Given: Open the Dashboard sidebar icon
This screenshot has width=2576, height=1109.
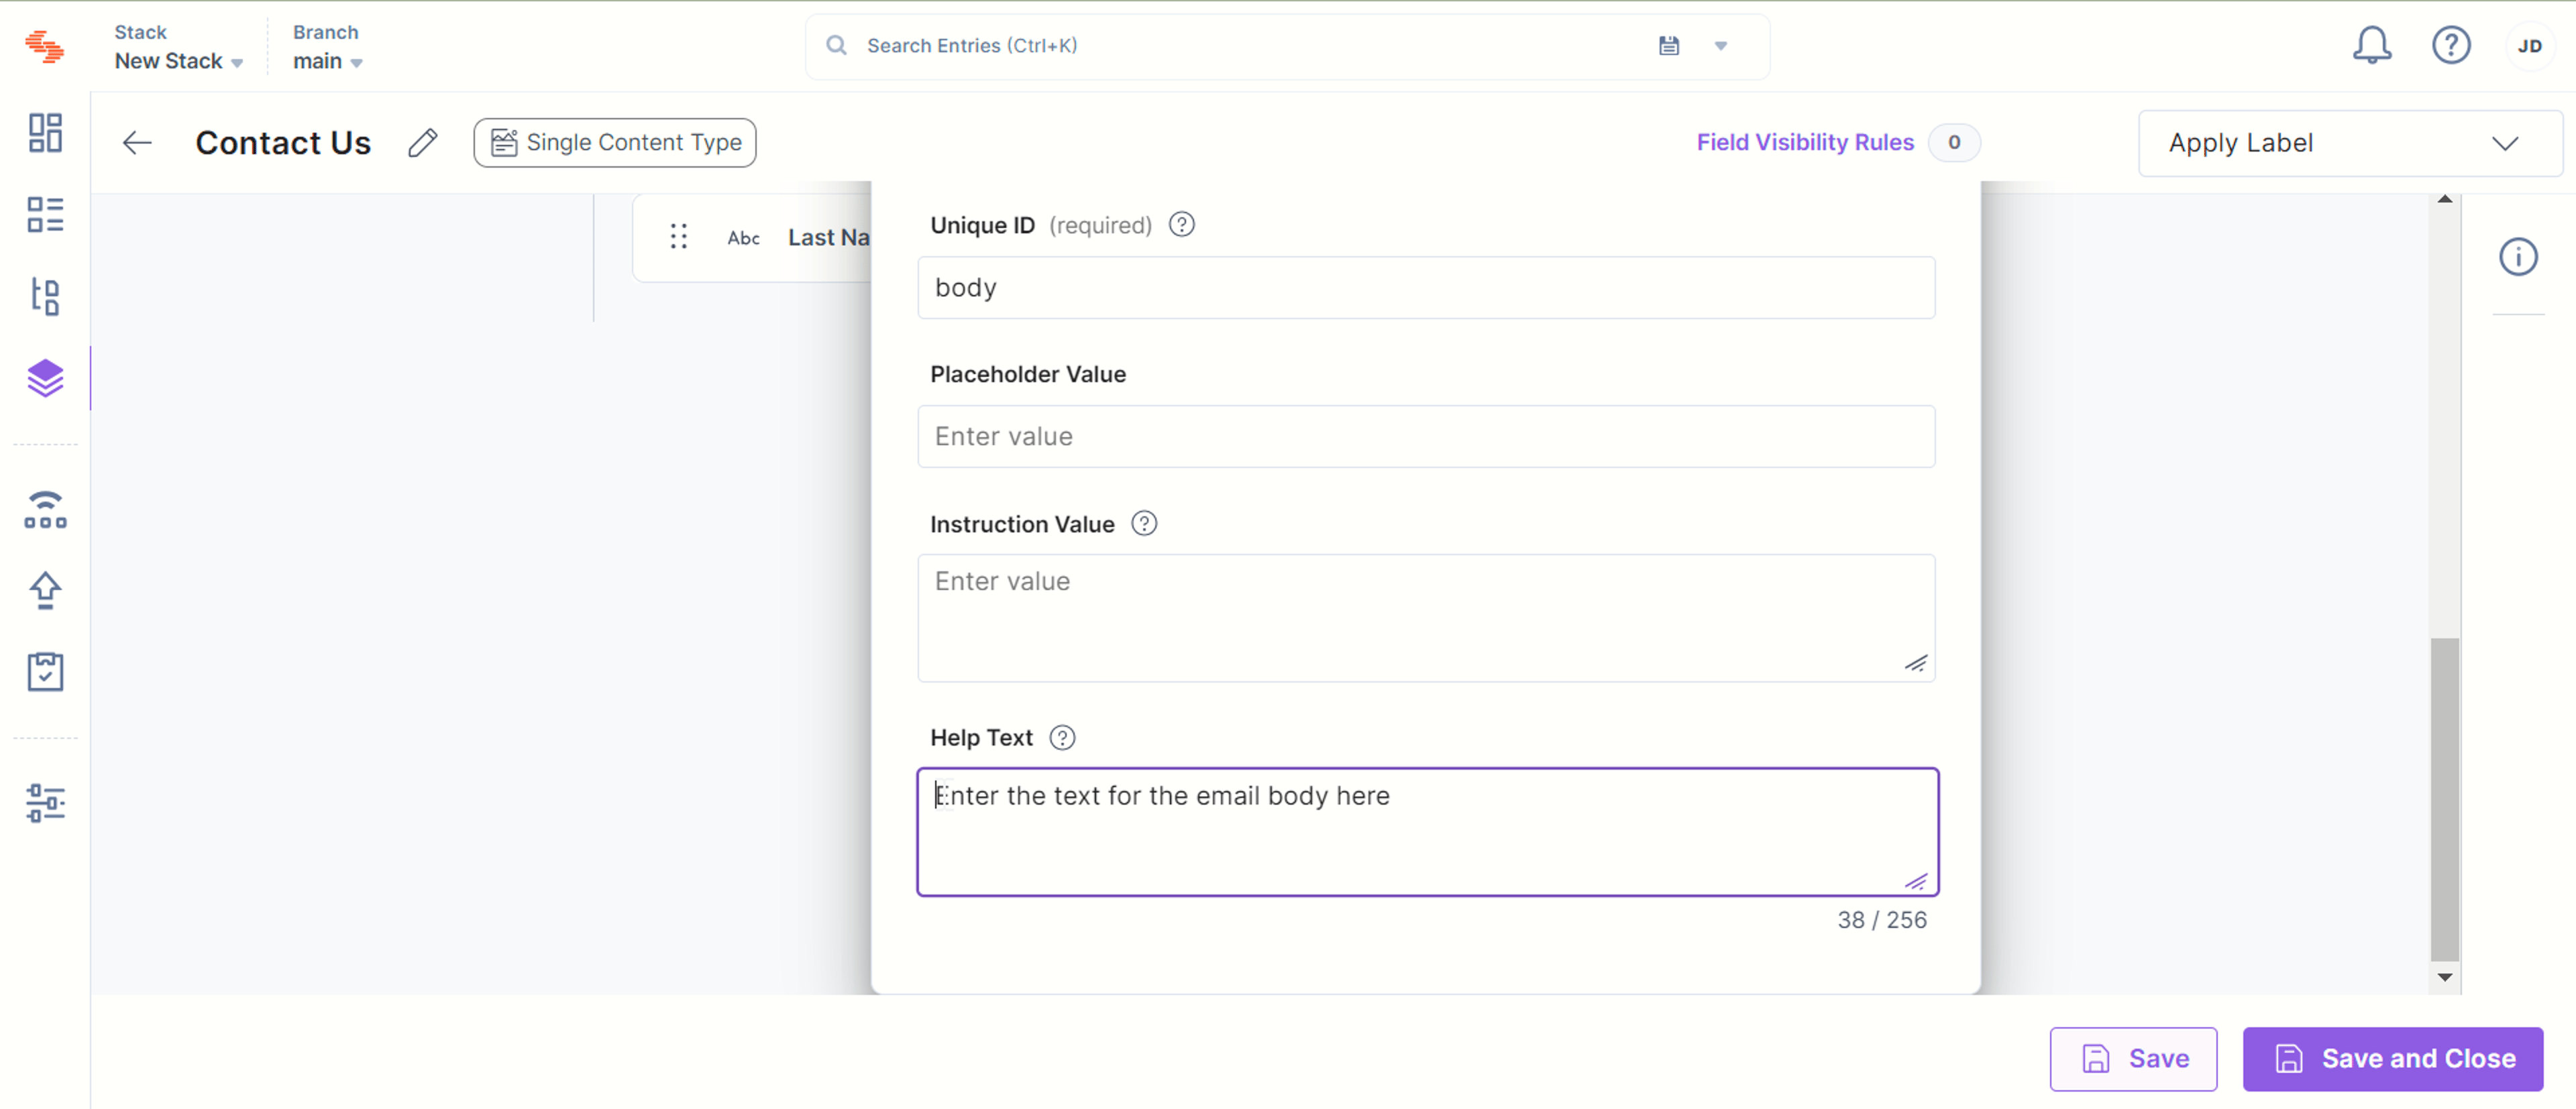Looking at the screenshot, I should [45, 132].
